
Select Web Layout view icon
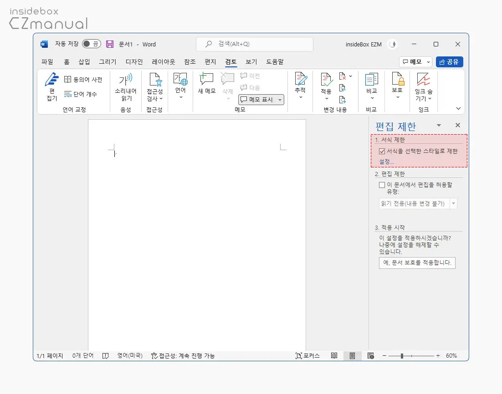click(x=371, y=356)
